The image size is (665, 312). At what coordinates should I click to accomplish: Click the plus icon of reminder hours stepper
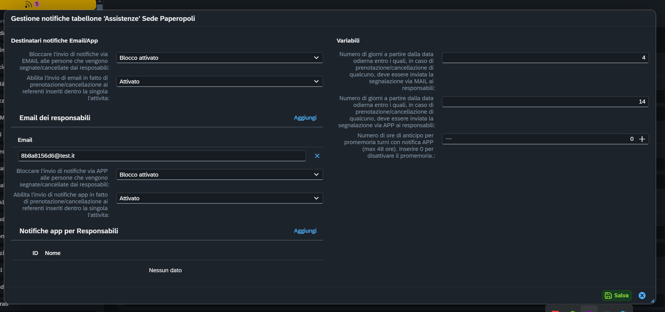[x=642, y=139]
